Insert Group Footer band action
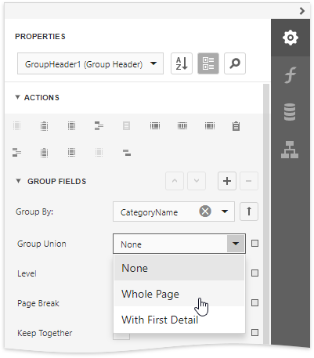This screenshot has width=314, height=358. 17,152
